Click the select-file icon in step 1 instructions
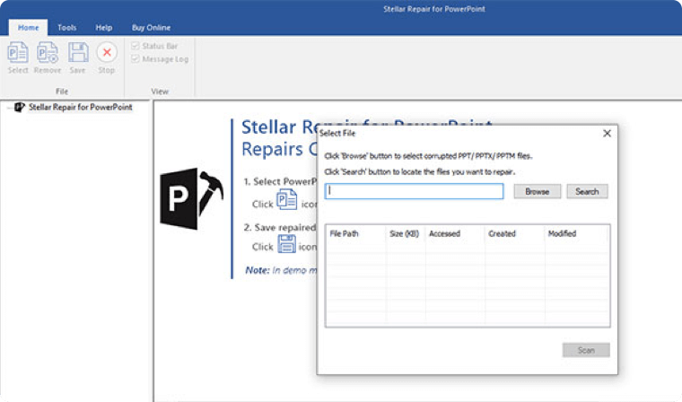The width and height of the screenshot is (682, 402). [287, 200]
